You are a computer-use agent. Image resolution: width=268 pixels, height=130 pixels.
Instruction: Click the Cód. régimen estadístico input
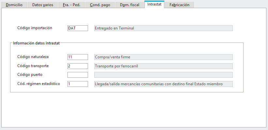click(78, 84)
